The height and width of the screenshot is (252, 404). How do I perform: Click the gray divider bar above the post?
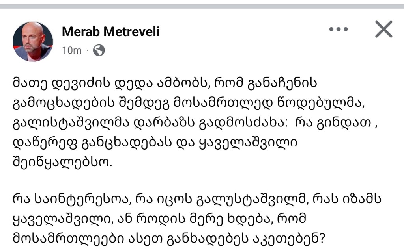[202, 6]
